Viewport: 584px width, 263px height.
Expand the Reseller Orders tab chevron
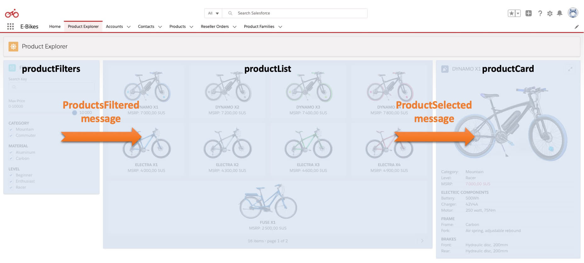pyautogui.click(x=234, y=27)
